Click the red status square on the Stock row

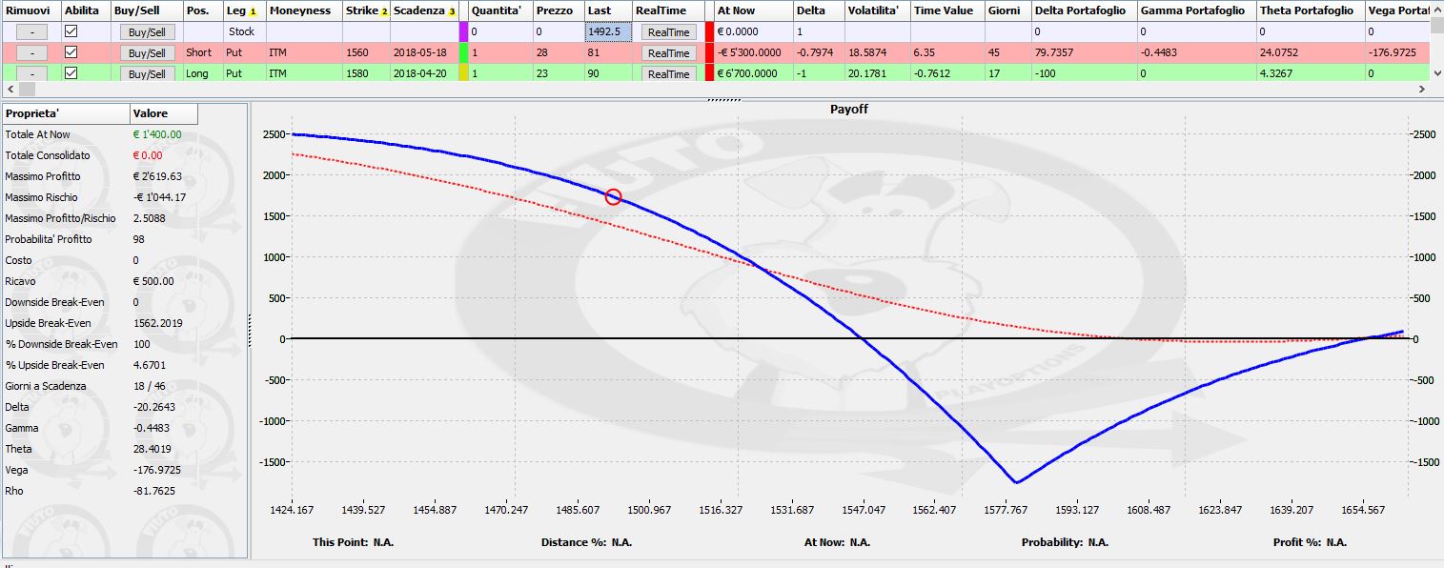[x=709, y=31]
